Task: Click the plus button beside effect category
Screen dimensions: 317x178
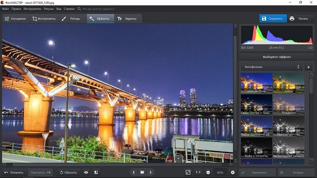Action: pyautogui.click(x=308, y=67)
